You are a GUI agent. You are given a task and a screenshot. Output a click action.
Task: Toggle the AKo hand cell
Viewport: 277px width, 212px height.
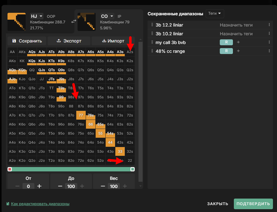point(12,61)
